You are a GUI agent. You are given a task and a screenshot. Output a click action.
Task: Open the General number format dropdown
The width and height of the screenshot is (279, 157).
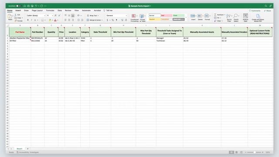click(x=116, y=16)
